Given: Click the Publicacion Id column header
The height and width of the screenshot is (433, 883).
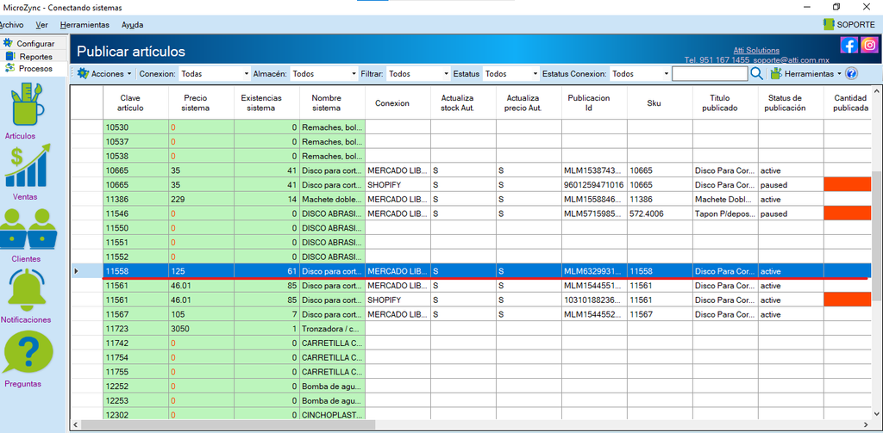Looking at the screenshot, I should tap(594, 102).
